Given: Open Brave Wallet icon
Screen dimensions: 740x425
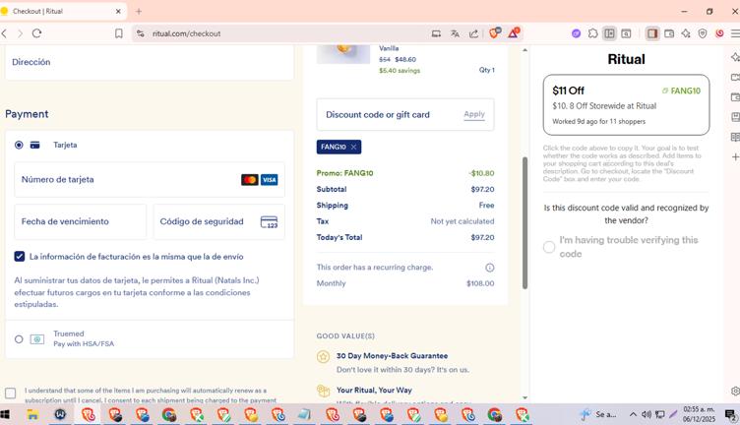Looking at the screenshot, I should coord(669,33).
